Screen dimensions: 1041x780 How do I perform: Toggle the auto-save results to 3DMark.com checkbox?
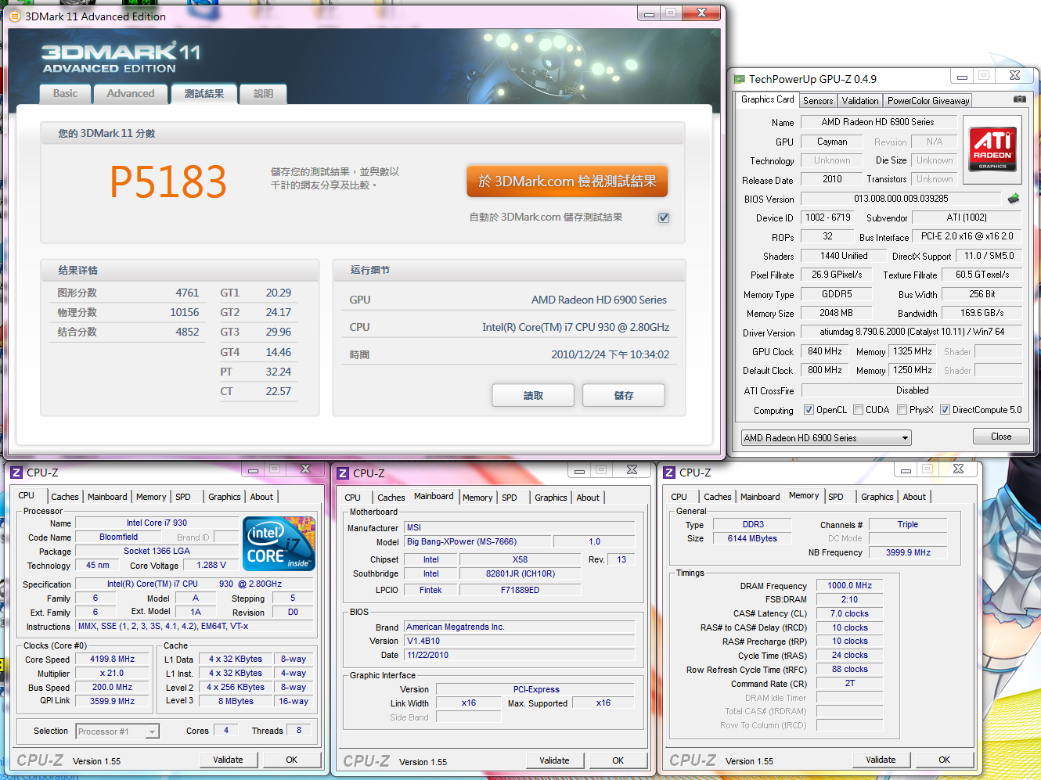point(664,217)
